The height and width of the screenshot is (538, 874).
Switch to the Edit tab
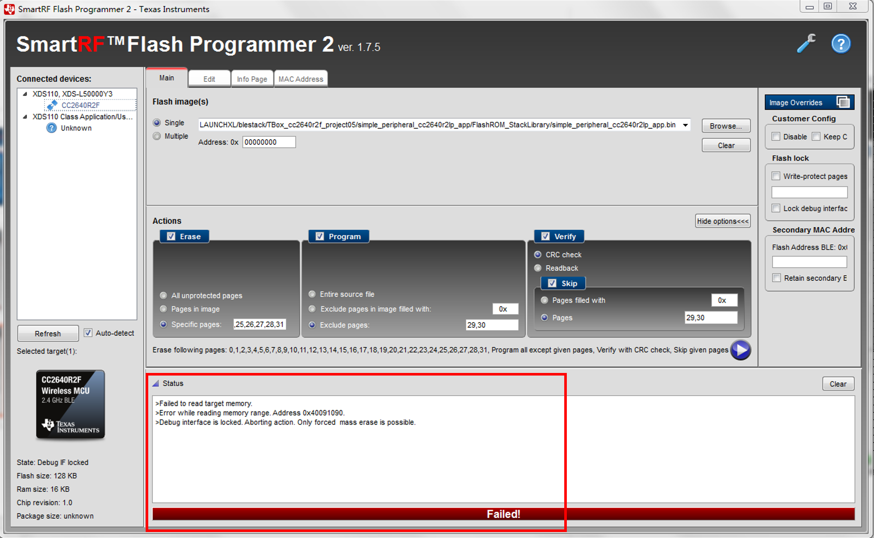tap(209, 79)
